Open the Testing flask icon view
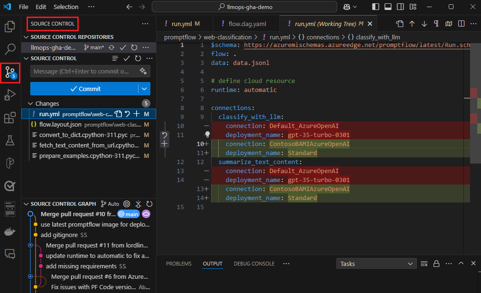Screen dimensions: 481x293 coord(10,140)
